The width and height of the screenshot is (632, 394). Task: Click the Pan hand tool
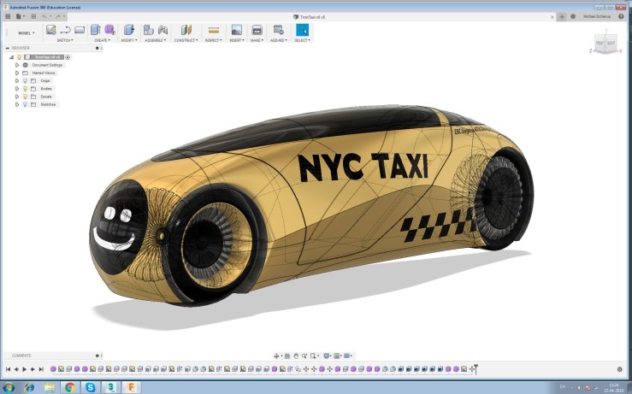(296, 356)
